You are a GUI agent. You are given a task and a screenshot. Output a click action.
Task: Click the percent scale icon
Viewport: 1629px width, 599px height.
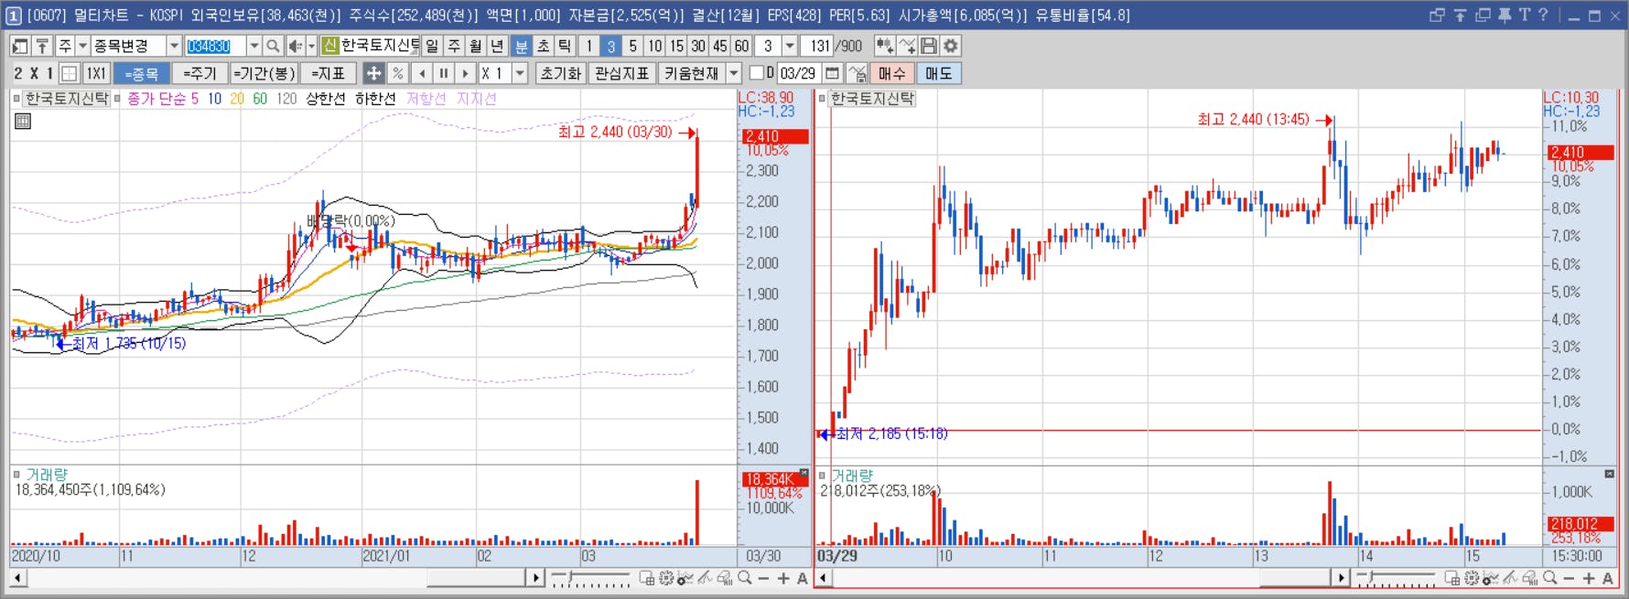tap(397, 73)
